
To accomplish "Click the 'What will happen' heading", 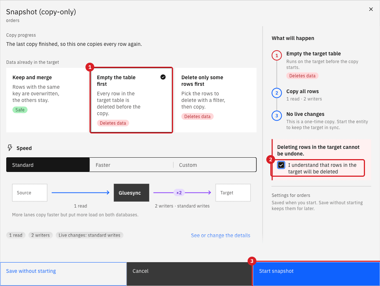I will pyautogui.click(x=293, y=38).
